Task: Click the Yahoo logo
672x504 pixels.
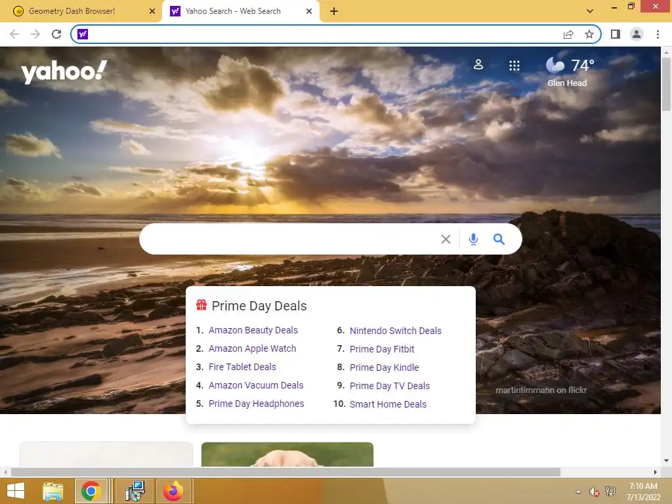Action: [64, 72]
